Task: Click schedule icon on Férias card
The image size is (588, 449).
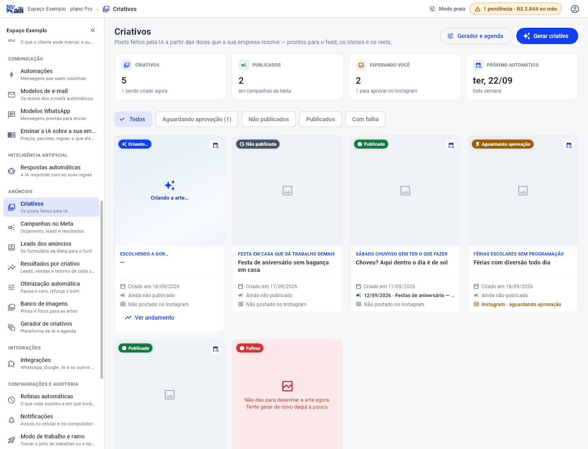Action: click(x=569, y=145)
